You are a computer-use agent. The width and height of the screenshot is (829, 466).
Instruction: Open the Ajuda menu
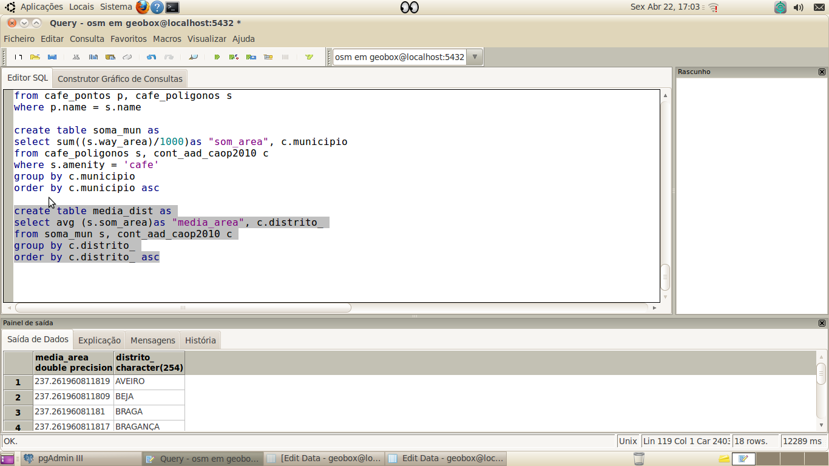pos(243,39)
